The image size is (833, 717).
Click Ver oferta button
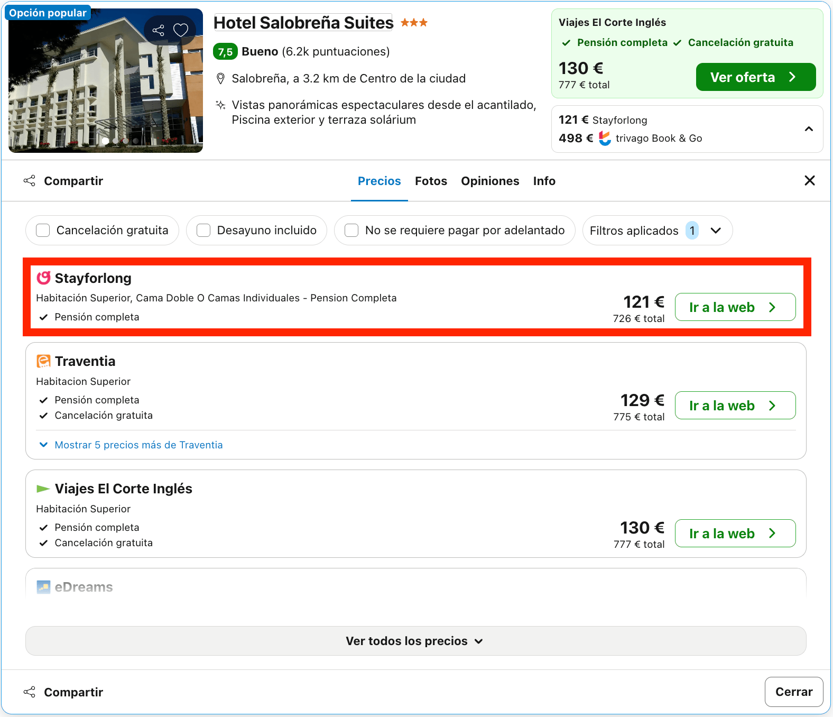coord(756,77)
